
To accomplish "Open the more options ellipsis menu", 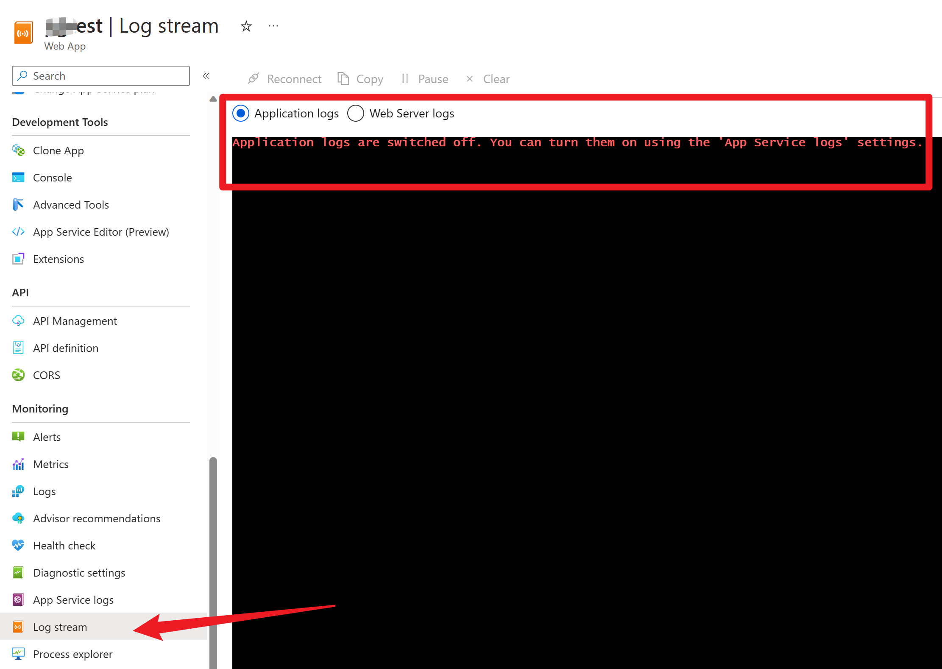I will tap(273, 26).
